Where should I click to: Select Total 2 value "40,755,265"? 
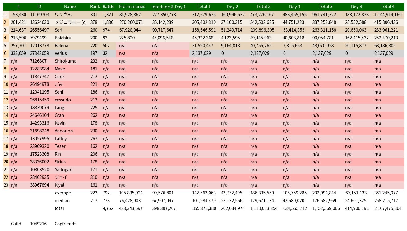pos(261,46)
